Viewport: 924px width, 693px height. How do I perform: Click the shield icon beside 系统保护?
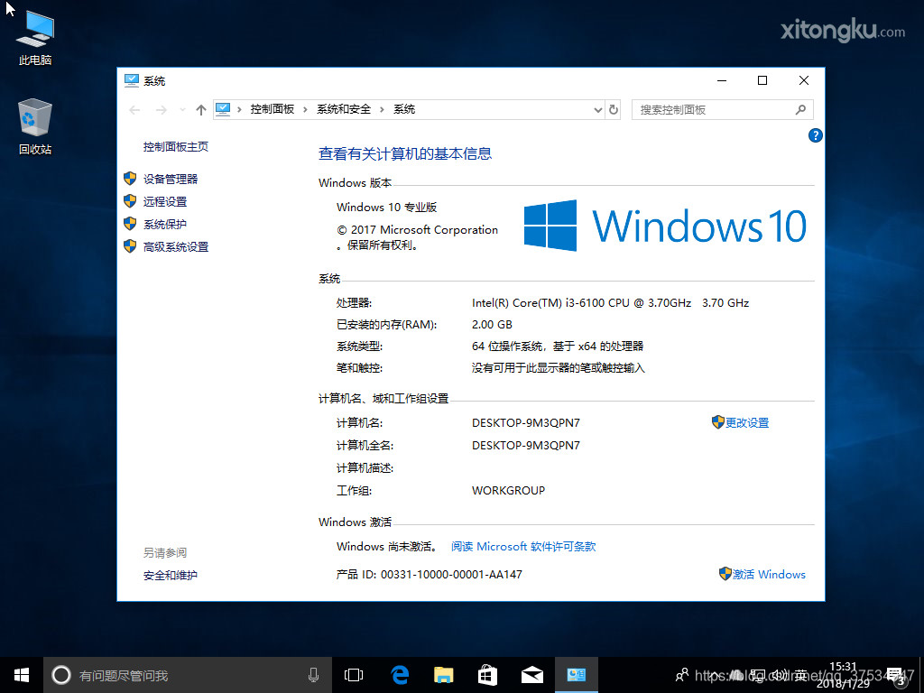pos(130,224)
